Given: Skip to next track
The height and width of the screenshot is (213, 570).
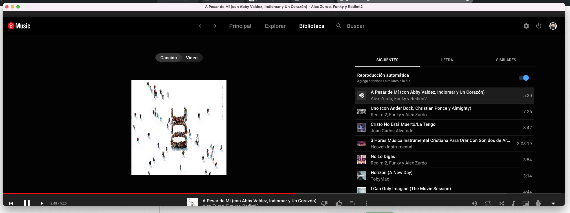Looking at the screenshot, I should (42, 203).
